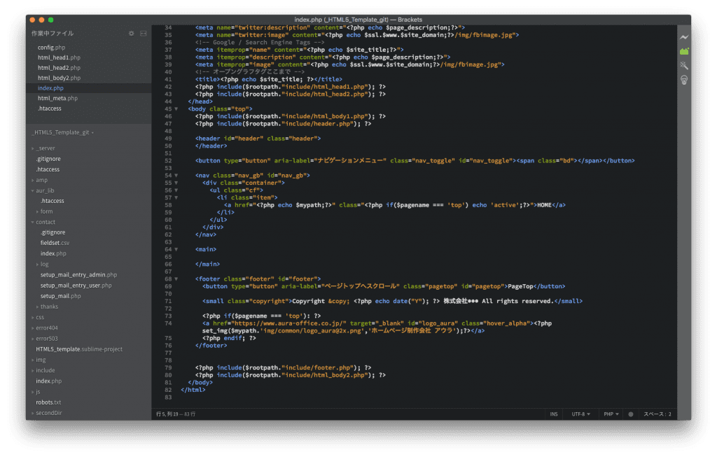This screenshot has height=457, width=717.
Task: Click the split view layout icon
Action: tap(144, 33)
